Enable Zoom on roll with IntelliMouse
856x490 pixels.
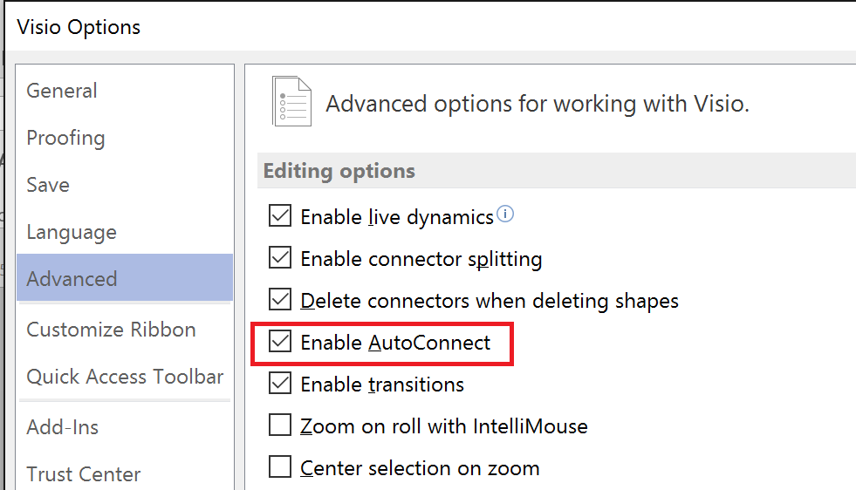[x=280, y=425]
